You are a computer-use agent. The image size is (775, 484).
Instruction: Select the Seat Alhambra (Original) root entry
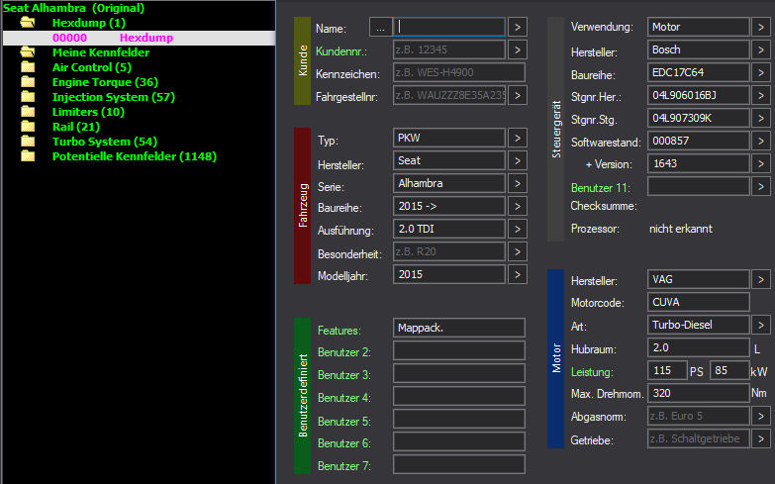[x=73, y=8]
